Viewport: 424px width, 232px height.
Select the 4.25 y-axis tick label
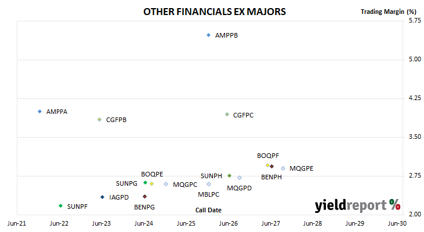[415, 98]
